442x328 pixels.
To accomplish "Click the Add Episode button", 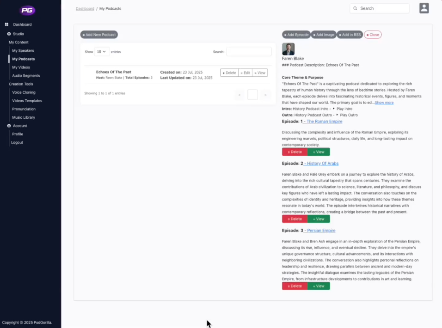I will [296, 35].
